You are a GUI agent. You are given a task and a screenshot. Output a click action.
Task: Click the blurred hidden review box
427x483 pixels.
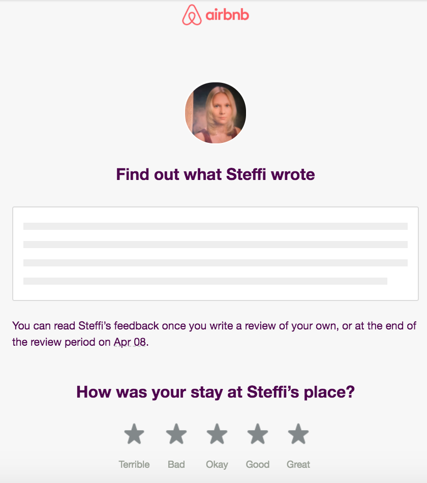pos(216,253)
